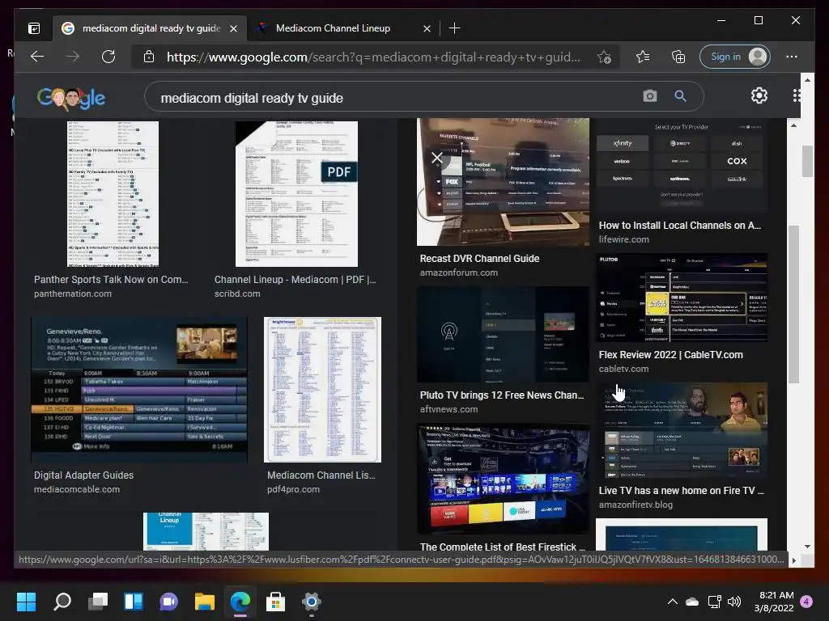Open the lifewire TV provider image
The width and height of the screenshot is (829, 621).
(682, 166)
